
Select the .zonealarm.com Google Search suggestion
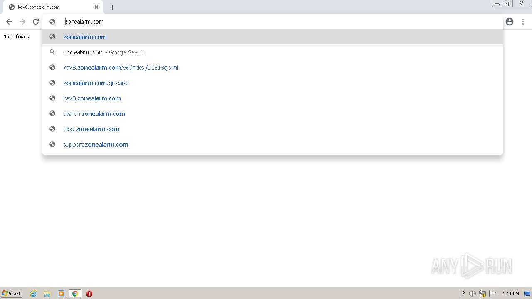click(x=273, y=52)
